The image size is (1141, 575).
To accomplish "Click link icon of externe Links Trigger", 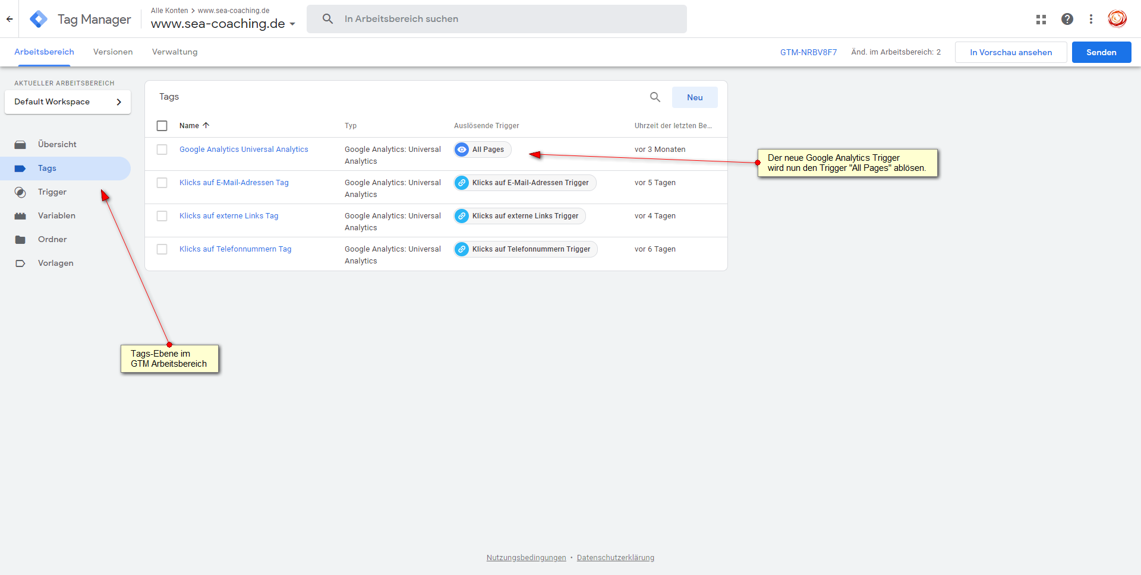I will [462, 216].
